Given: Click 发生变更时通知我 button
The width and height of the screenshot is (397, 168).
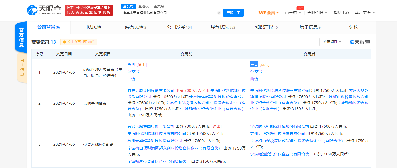Looking at the screenshot, I should point(78,42).
